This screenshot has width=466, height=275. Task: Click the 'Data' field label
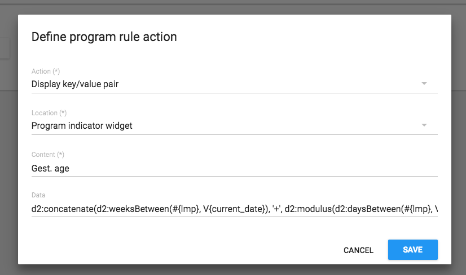[38, 195]
